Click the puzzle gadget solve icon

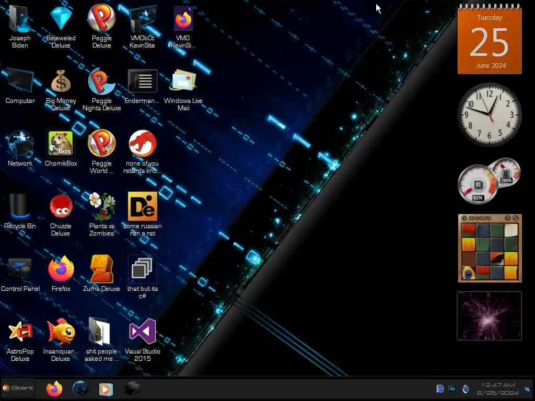tap(516, 218)
